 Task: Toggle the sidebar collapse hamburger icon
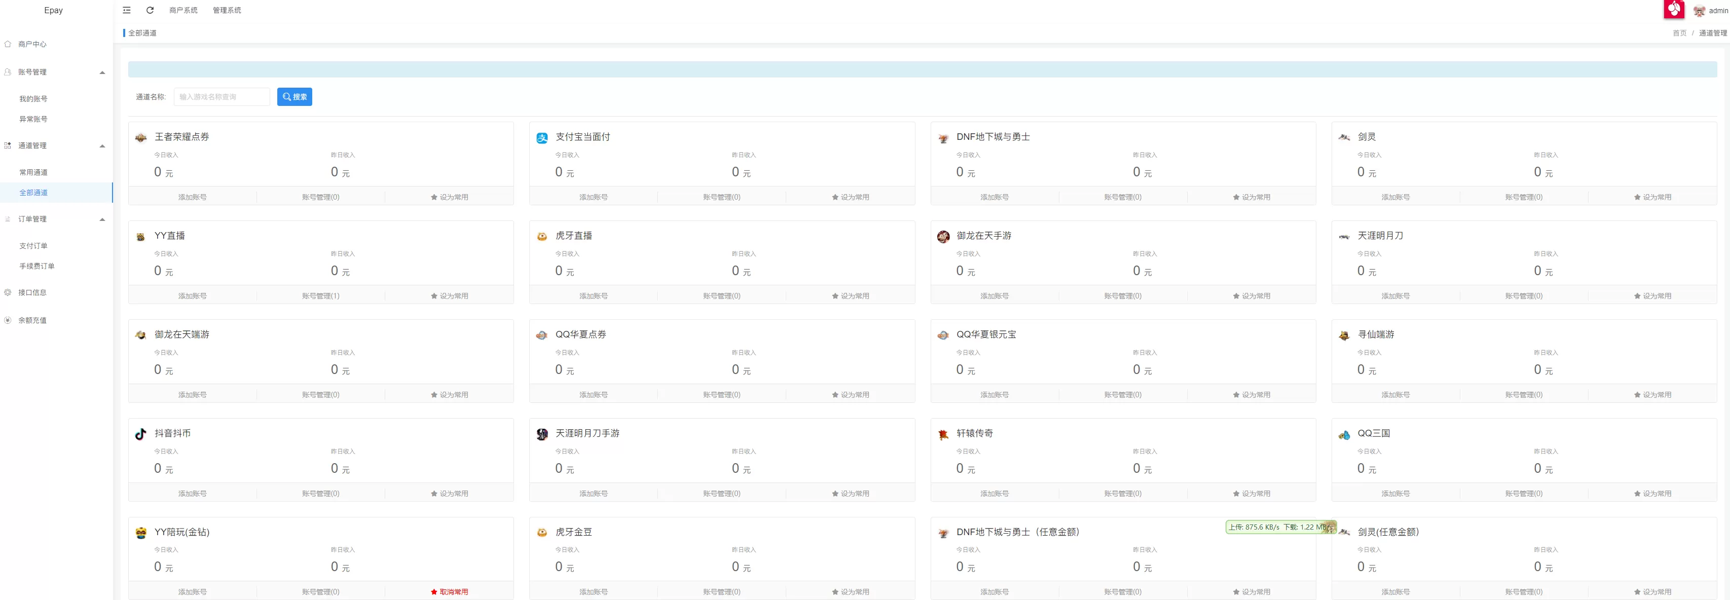(126, 10)
